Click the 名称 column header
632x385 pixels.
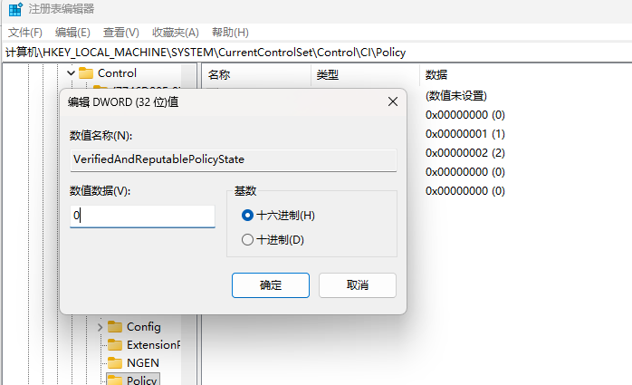(256, 75)
